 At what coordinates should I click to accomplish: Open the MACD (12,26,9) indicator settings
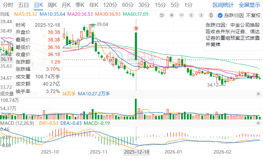point(17,123)
